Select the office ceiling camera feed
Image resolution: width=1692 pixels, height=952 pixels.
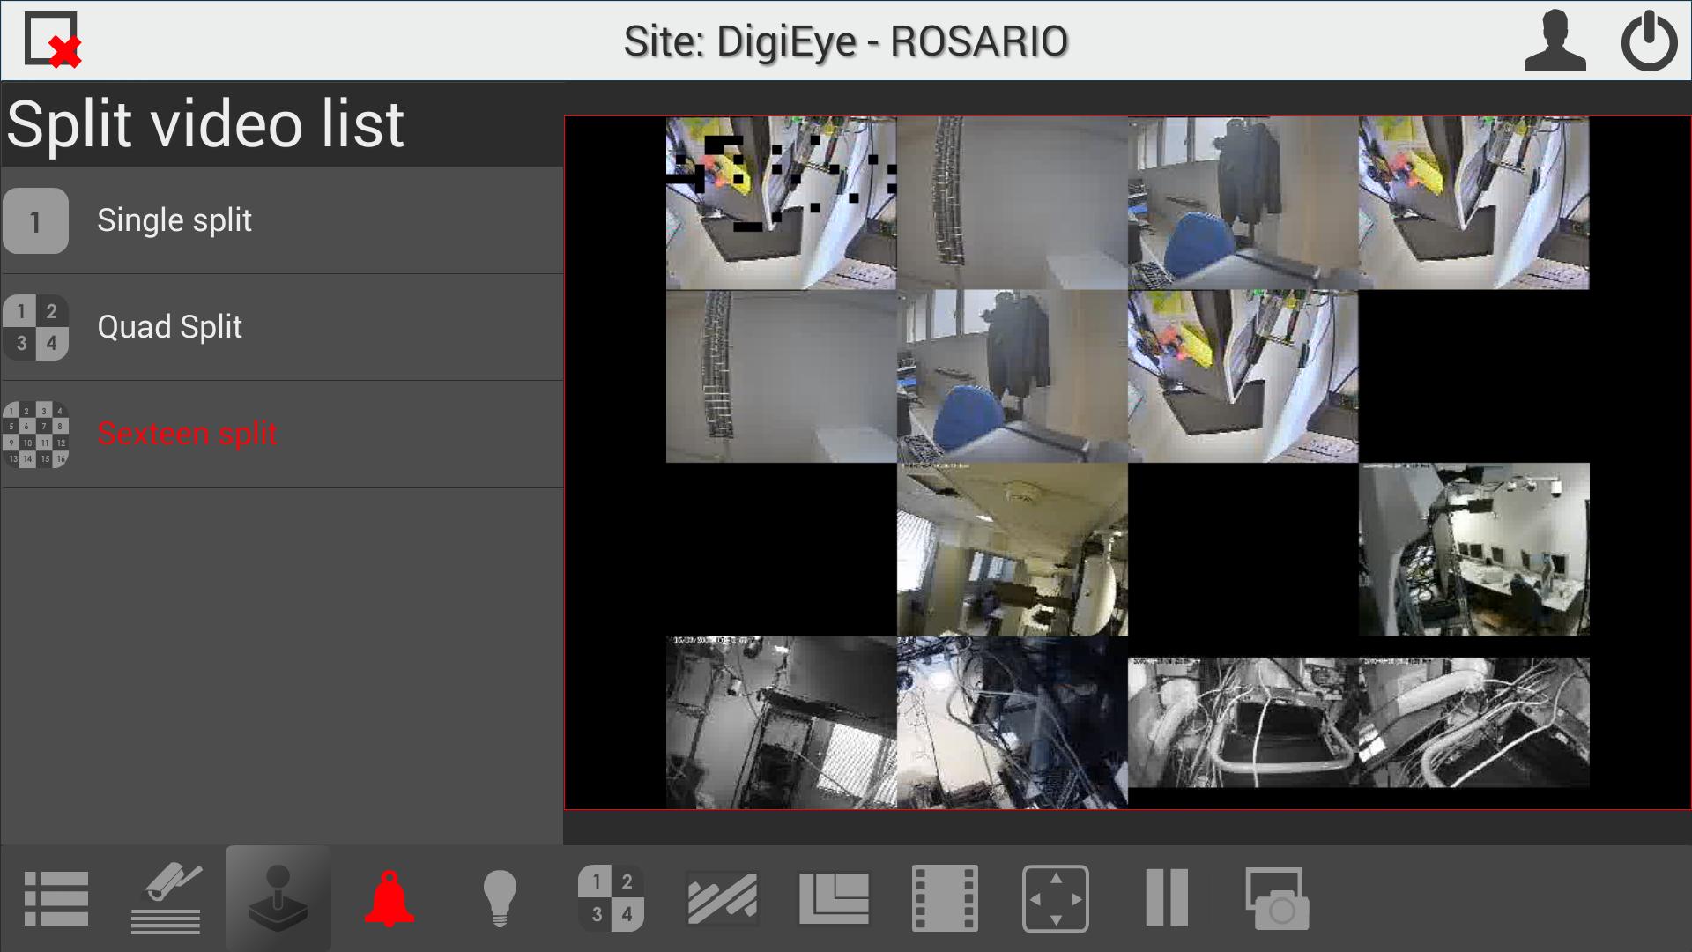coord(1013,549)
